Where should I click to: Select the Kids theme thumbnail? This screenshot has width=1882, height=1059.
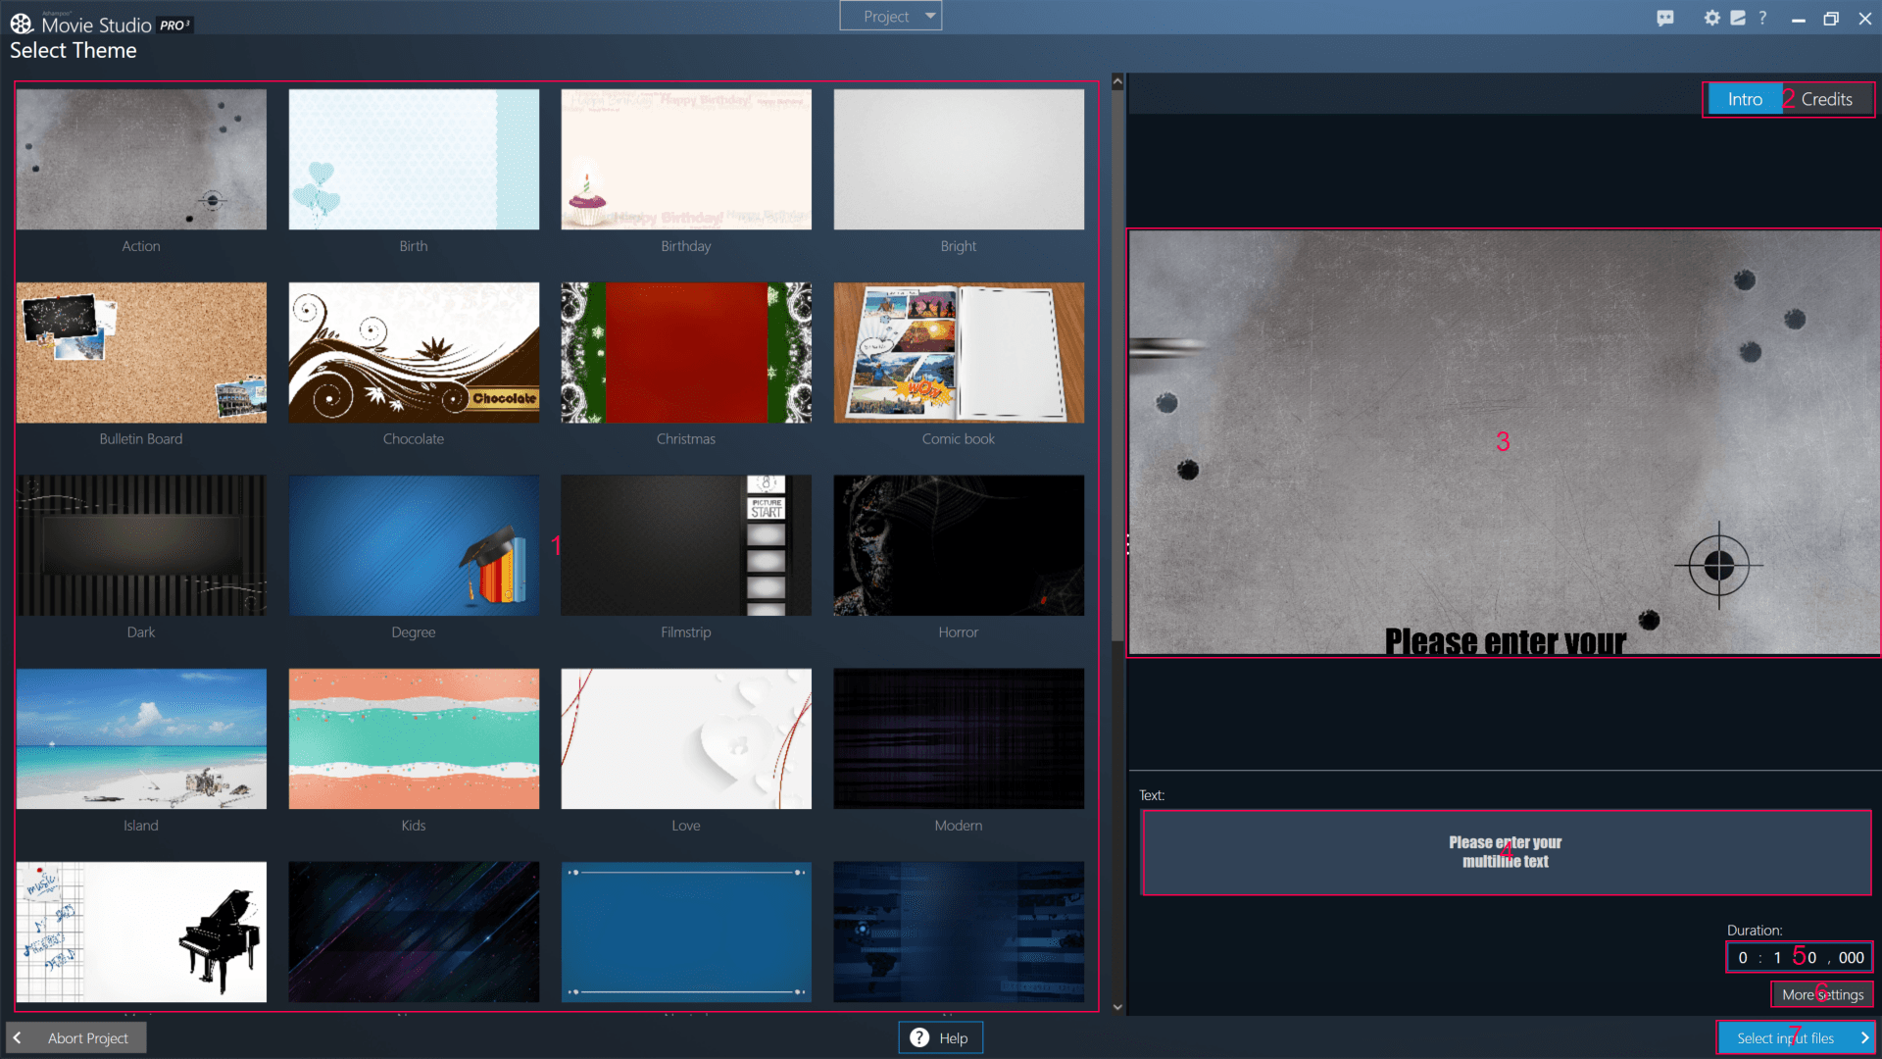click(x=414, y=739)
